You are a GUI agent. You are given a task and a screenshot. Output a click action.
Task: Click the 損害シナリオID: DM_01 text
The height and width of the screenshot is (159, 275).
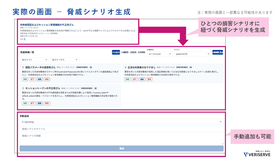(29, 28)
